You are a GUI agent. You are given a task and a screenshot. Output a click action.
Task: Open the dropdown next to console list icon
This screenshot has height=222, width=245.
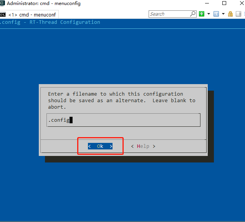[223, 14]
